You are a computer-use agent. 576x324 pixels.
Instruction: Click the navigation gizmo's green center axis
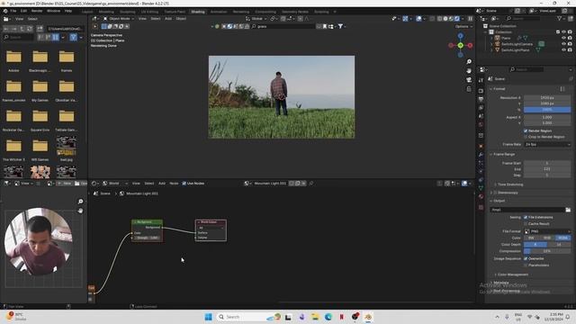460,45
